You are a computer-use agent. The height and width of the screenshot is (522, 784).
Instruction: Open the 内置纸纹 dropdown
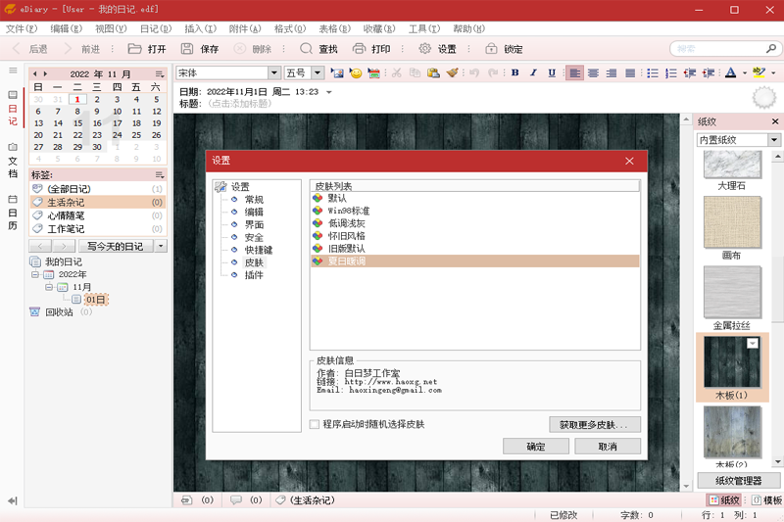(774, 140)
